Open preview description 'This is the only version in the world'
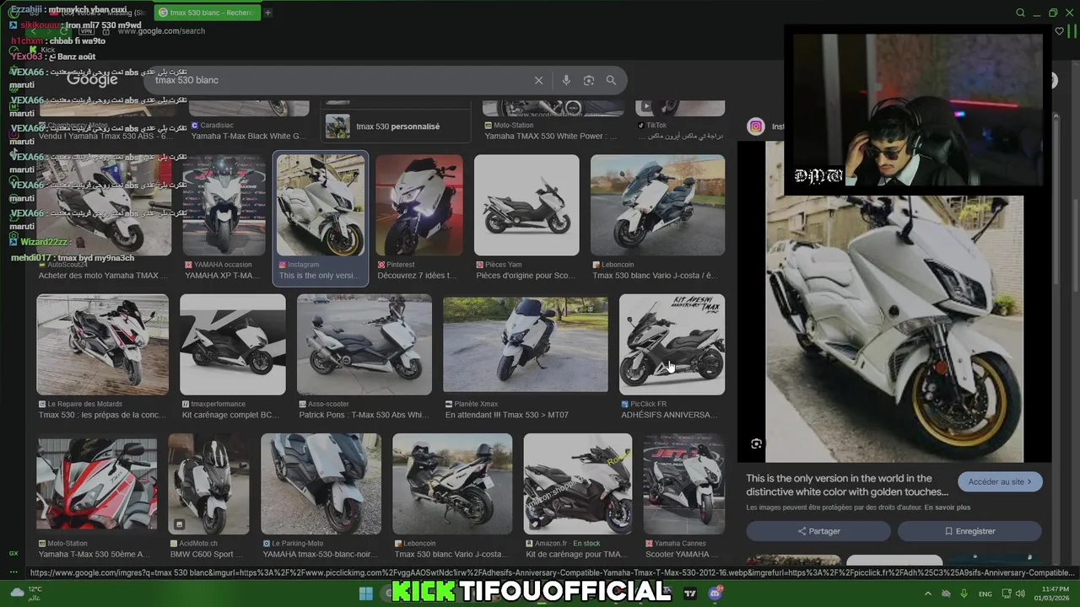The image size is (1080, 607). click(x=847, y=485)
